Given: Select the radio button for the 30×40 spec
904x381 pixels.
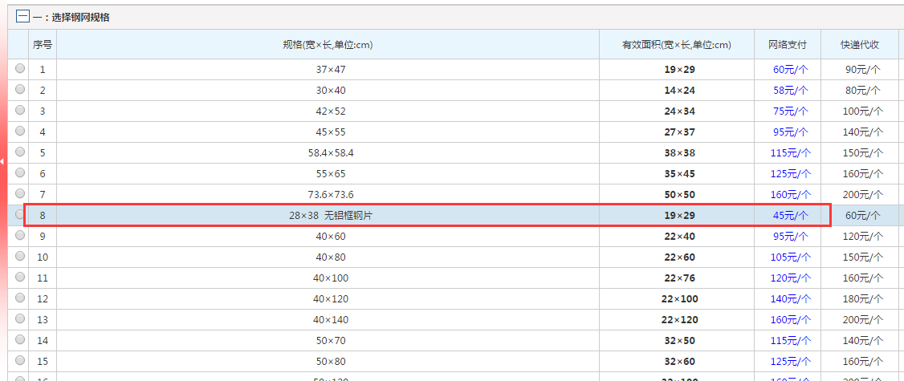Looking at the screenshot, I should (x=20, y=90).
